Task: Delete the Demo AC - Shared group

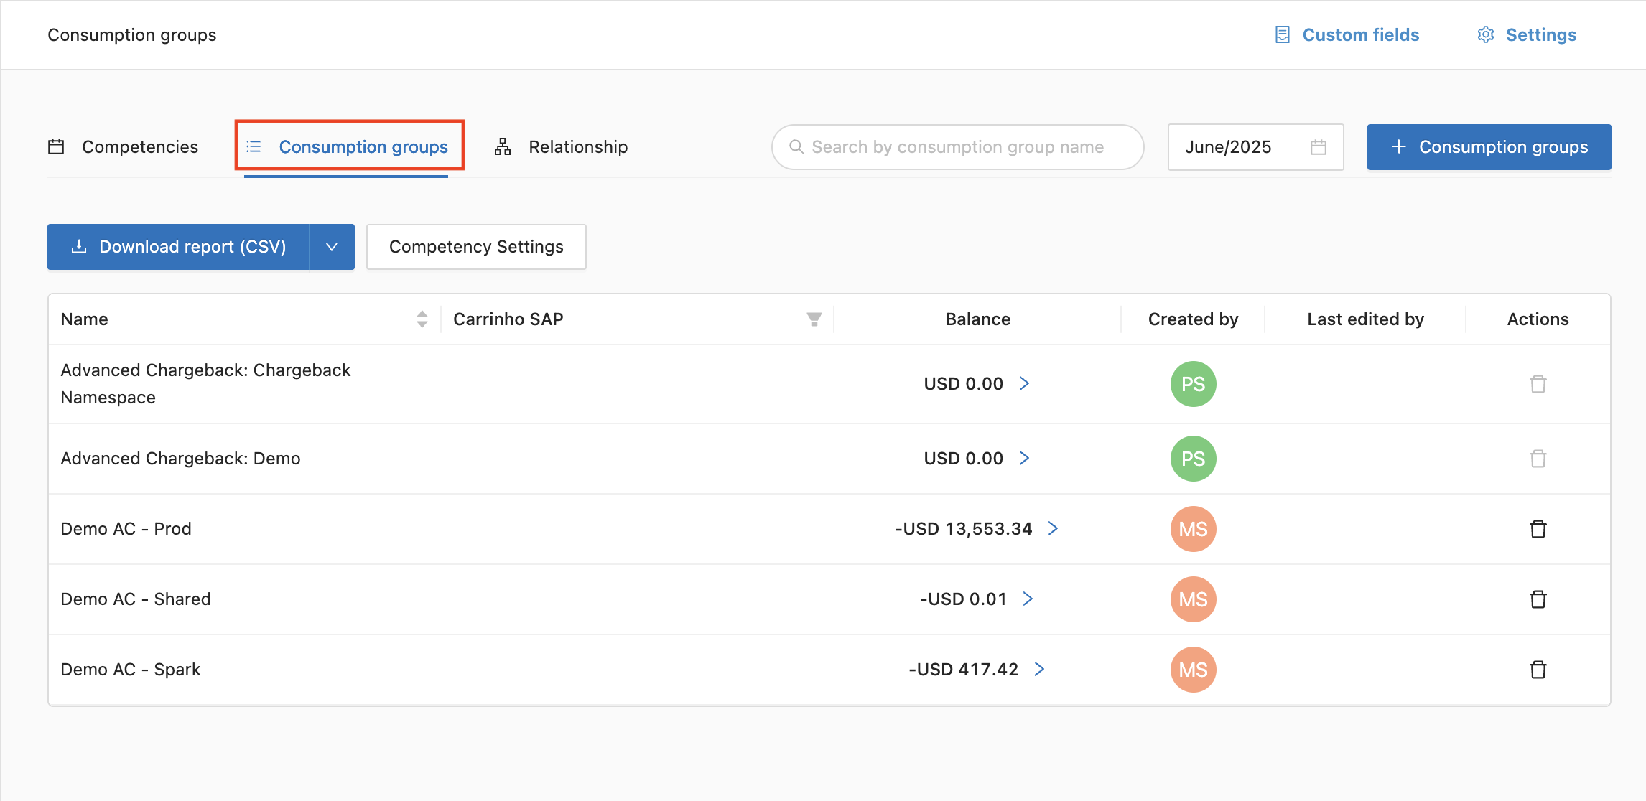Action: pos(1538,599)
